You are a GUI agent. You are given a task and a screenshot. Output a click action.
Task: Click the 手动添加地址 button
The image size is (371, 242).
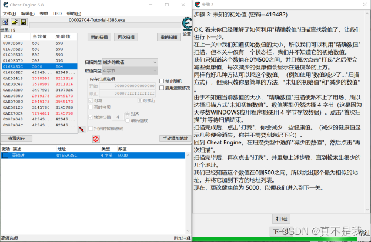coord(175,138)
